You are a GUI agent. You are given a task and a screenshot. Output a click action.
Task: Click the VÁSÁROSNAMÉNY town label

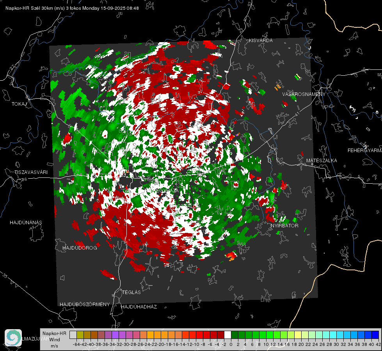click(304, 94)
